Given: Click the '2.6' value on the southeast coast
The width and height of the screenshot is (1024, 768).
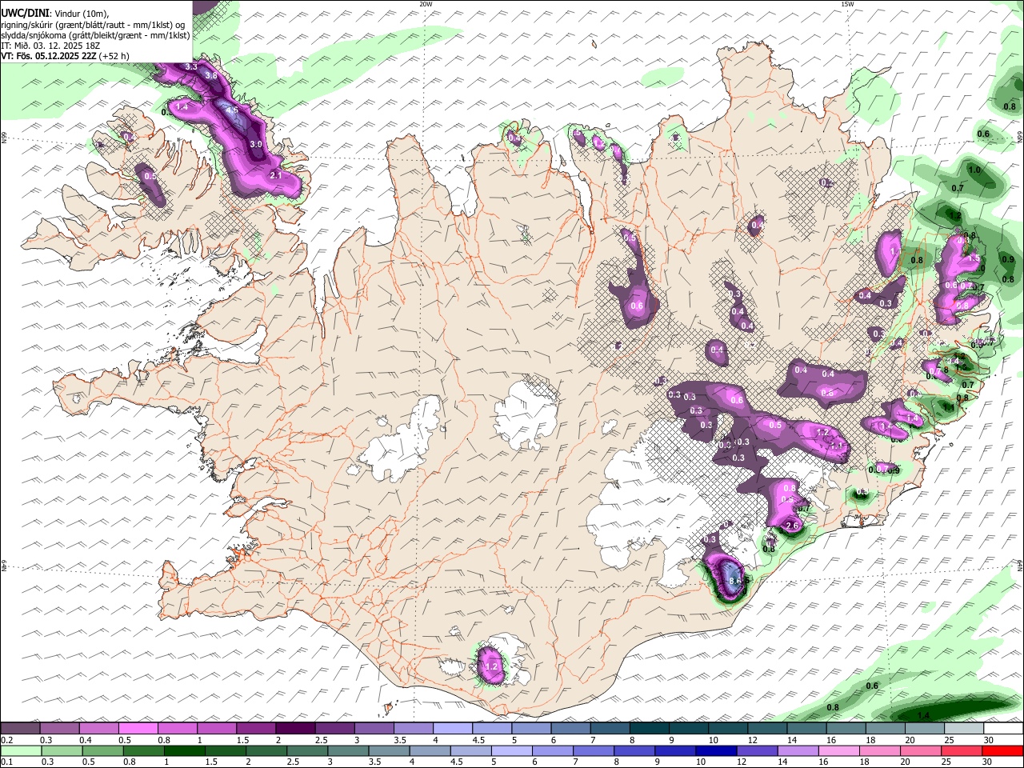Looking at the screenshot, I should pyautogui.click(x=793, y=526).
